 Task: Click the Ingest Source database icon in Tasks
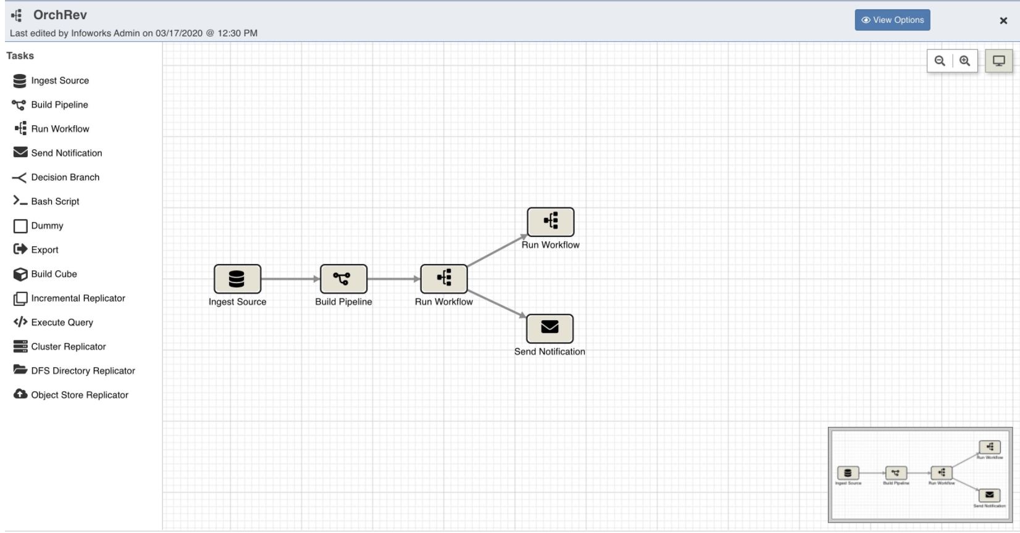[20, 81]
